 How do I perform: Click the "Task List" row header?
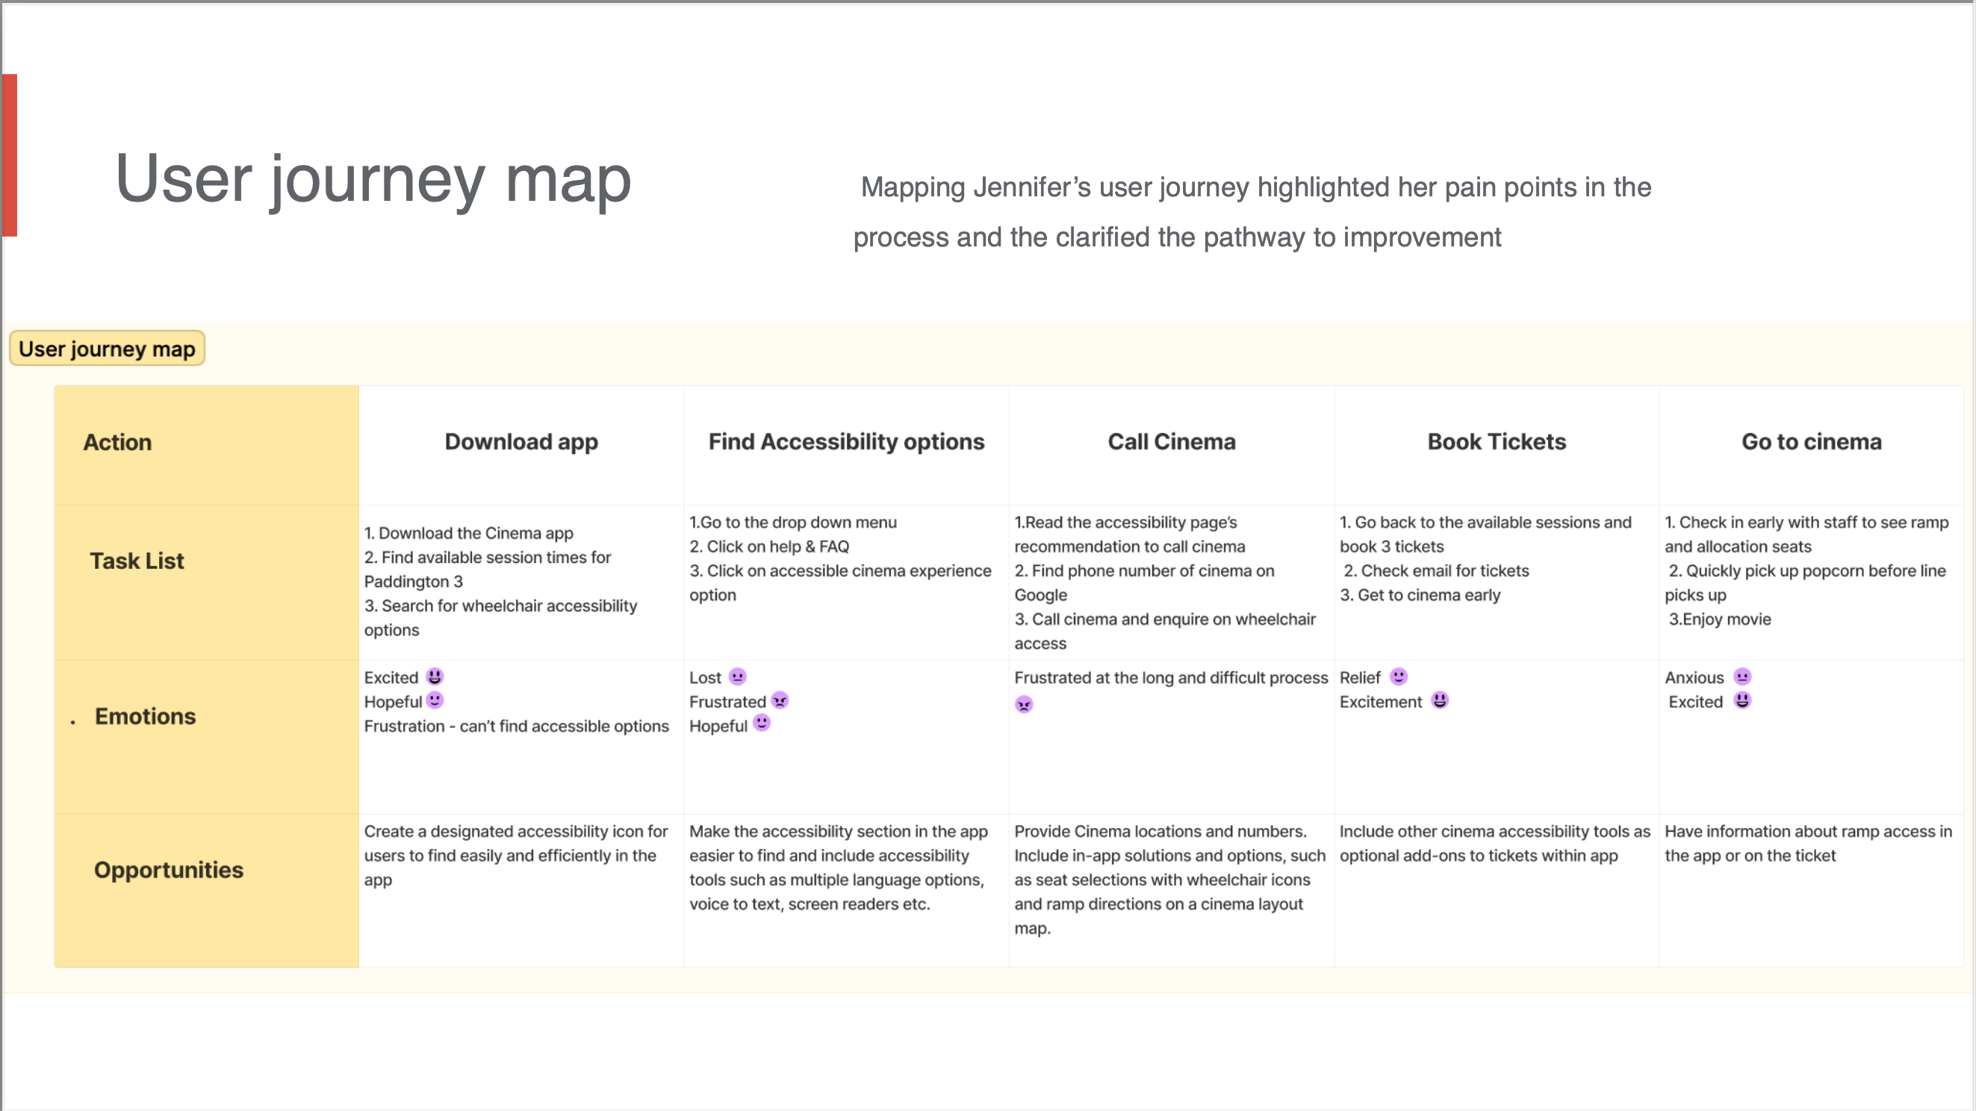[x=137, y=561]
